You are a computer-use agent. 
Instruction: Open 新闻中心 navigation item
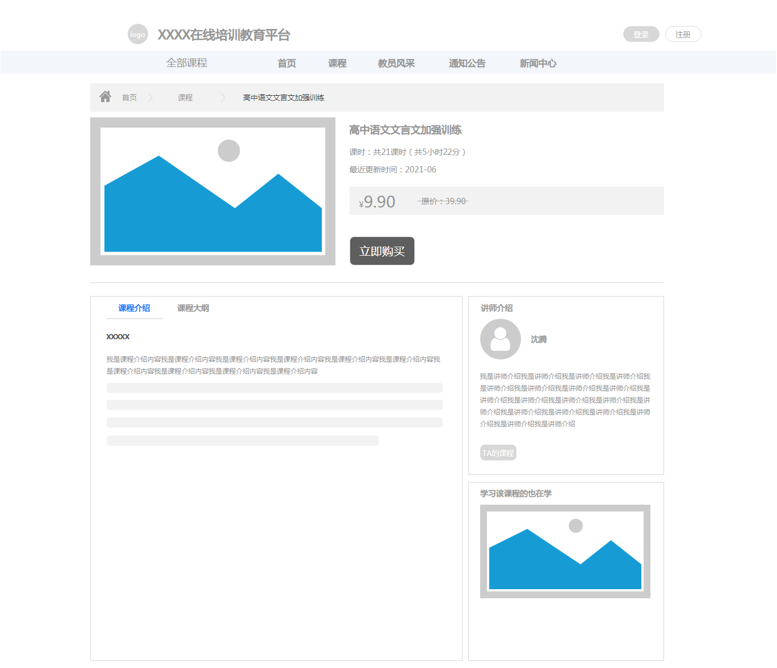538,64
